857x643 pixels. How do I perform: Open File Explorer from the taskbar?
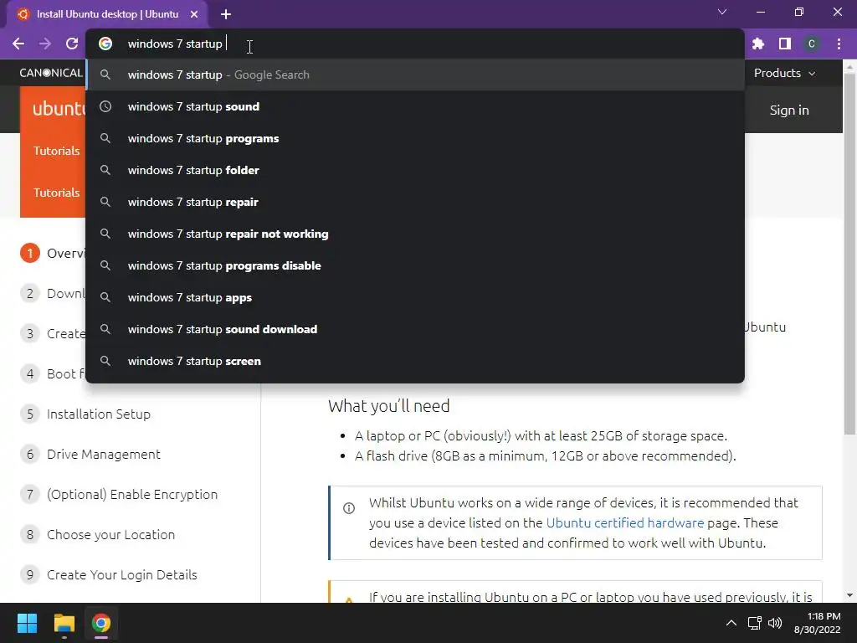click(64, 623)
